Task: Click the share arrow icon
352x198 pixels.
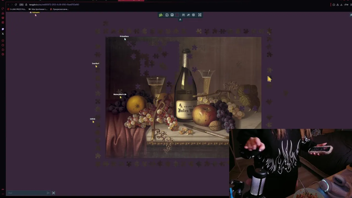Action: coord(188,15)
